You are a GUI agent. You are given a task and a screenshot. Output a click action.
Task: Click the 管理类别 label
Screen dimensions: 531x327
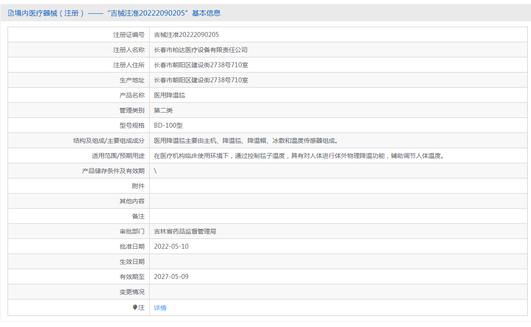point(132,111)
